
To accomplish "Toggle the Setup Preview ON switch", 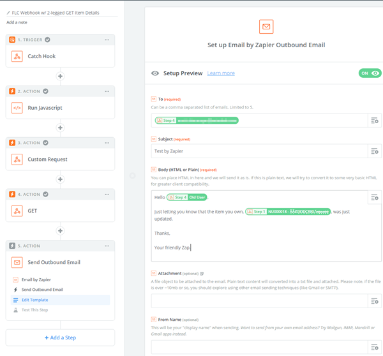I will 370,73.
